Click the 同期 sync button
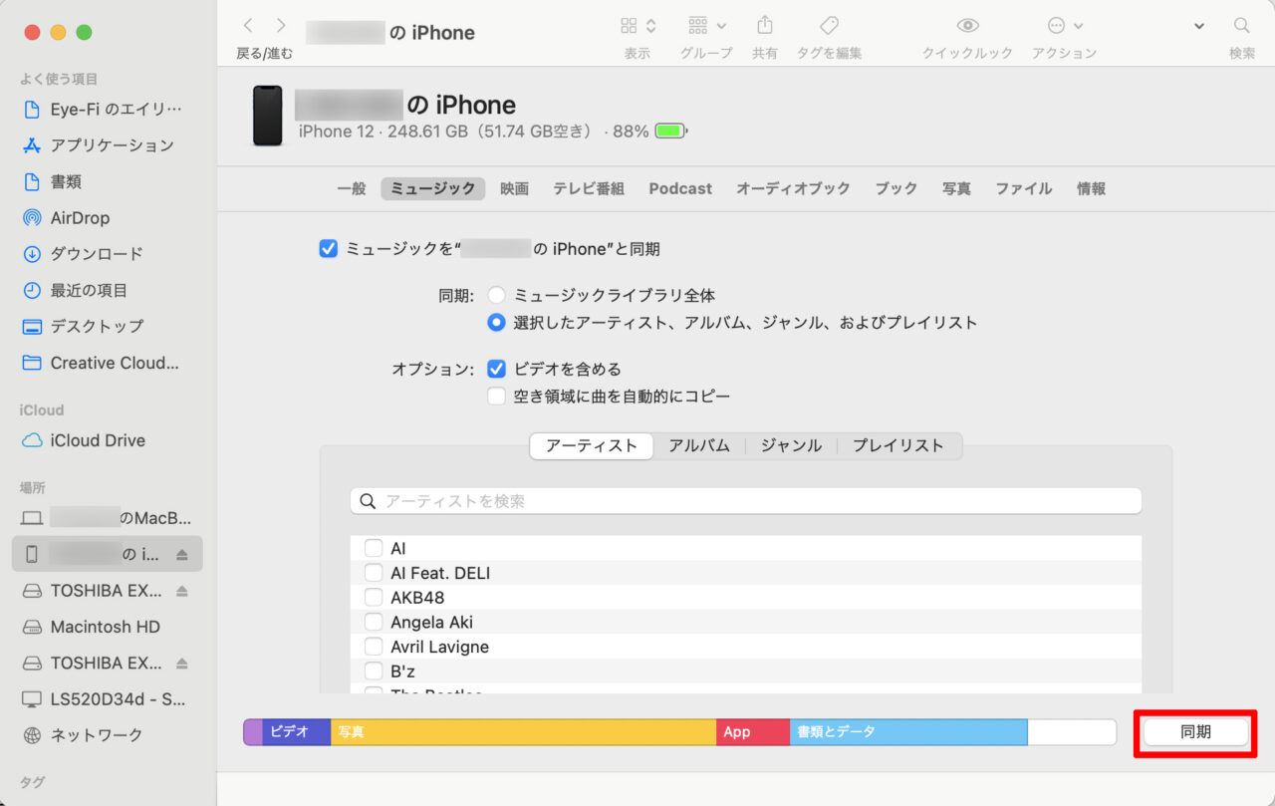Image resolution: width=1275 pixels, height=806 pixels. point(1195,732)
